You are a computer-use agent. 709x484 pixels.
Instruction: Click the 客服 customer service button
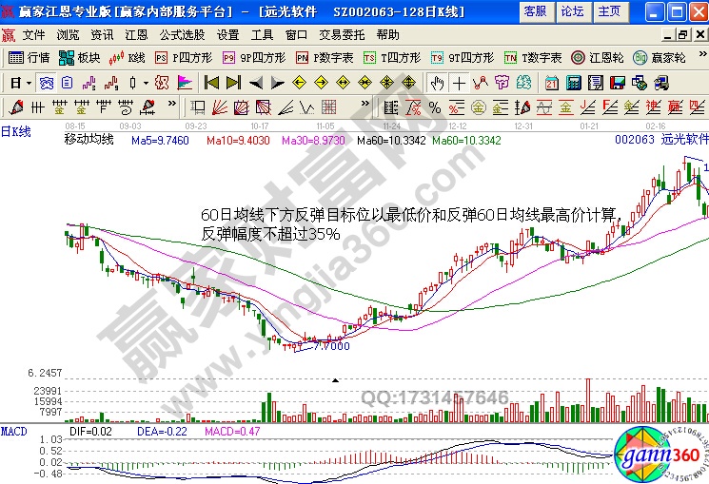coord(536,11)
